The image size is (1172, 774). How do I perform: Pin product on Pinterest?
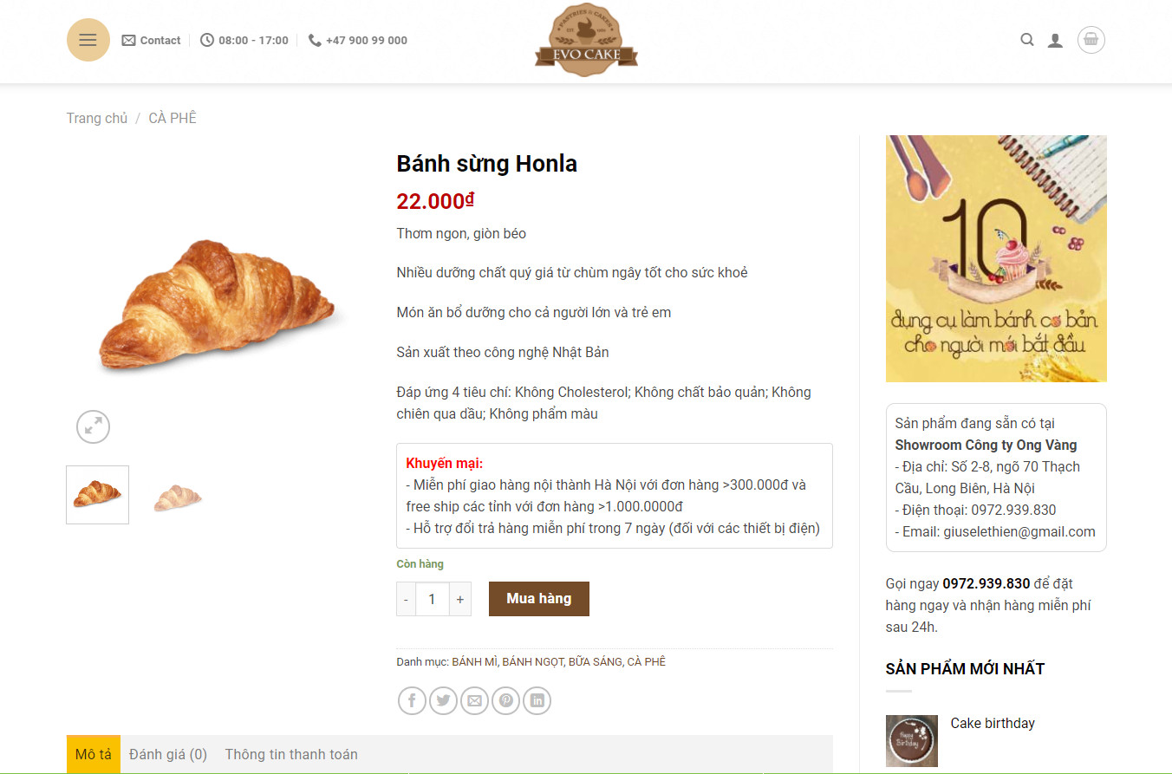(505, 700)
